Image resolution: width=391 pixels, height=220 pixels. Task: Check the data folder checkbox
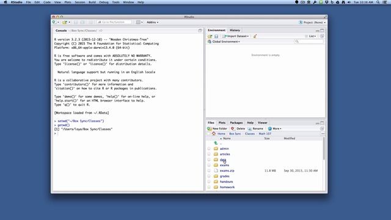click(x=209, y=159)
